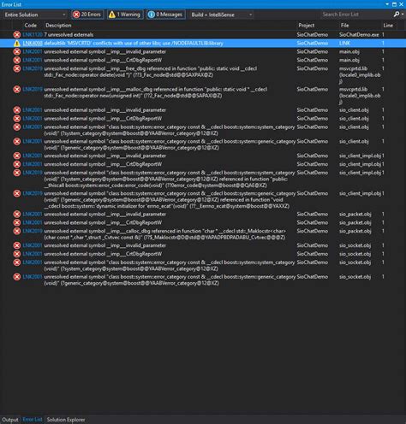Sort by the Project column header

(307, 26)
